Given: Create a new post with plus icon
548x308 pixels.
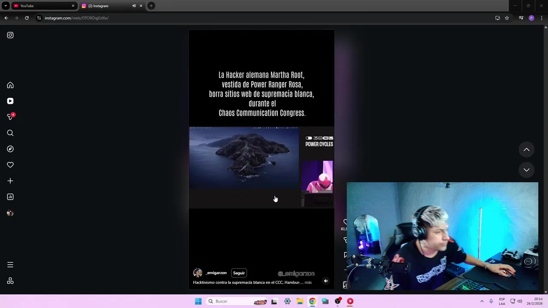Looking at the screenshot, I should pyautogui.click(x=10, y=181).
